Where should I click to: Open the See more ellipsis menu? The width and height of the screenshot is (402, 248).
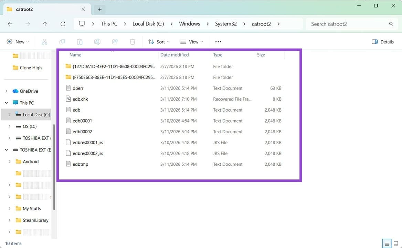(x=218, y=41)
